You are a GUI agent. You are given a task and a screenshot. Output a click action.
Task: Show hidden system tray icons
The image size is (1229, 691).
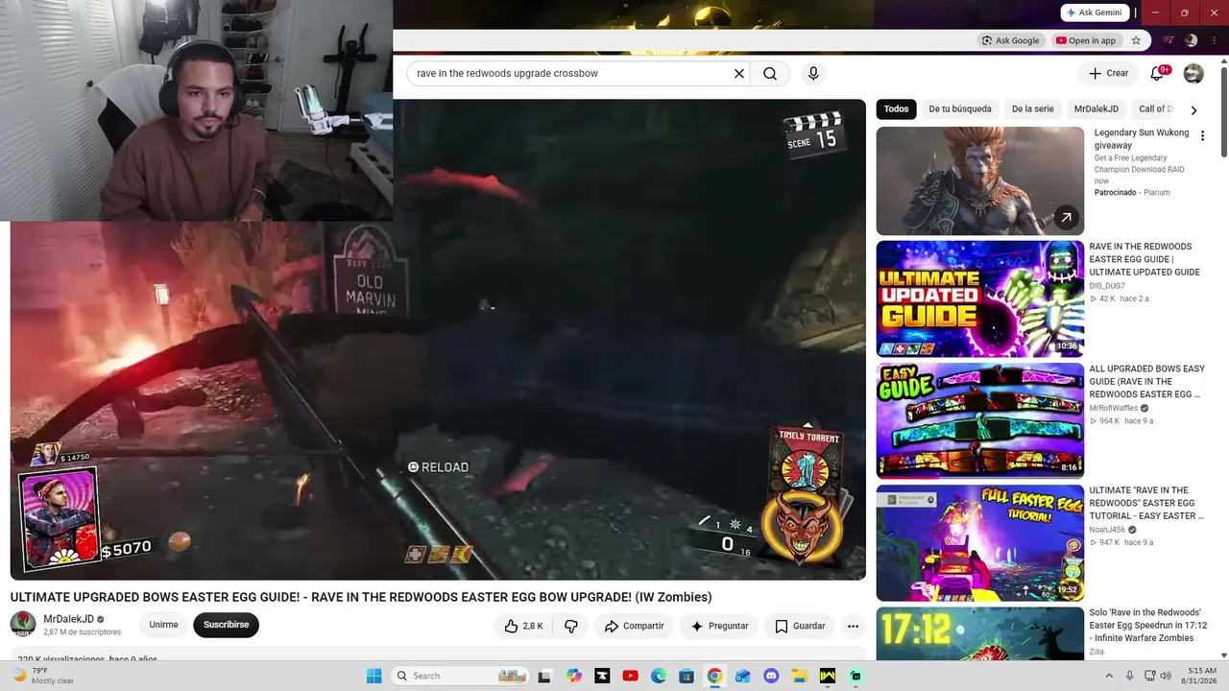pyautogui.click(x=1110, y=676)
